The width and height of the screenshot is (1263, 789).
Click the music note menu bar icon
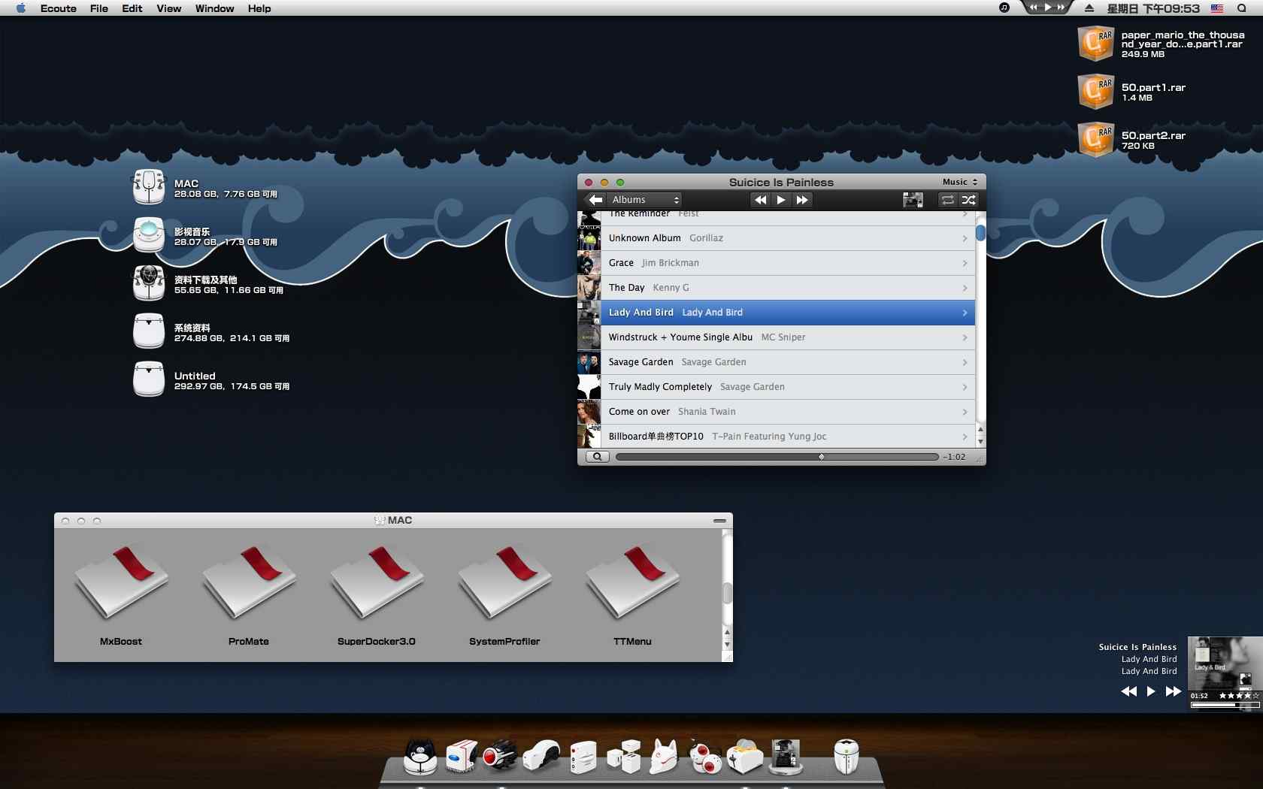(1004, 8)
